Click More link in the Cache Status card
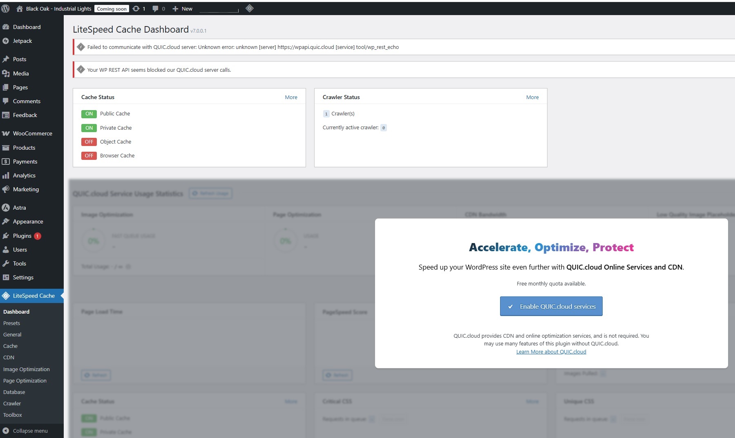The width and height of the screenshot is (735, 438). coord(291,97)
